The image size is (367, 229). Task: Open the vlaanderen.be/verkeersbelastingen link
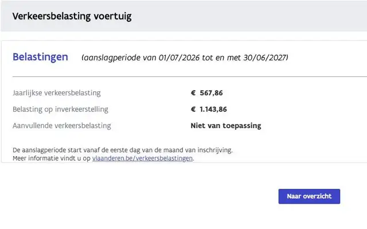(x=142, y=158)
